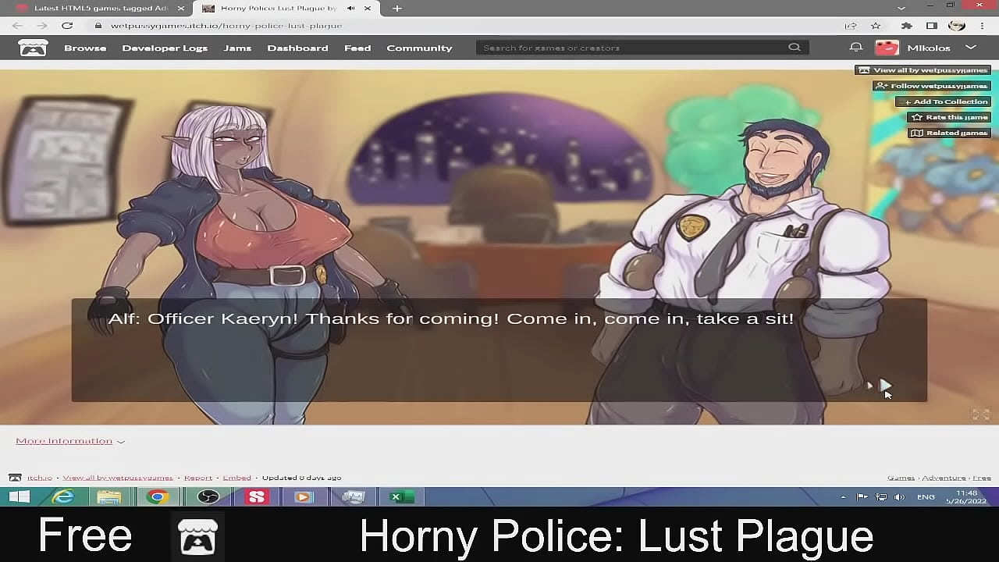
Task: Open Chrome tab search chevron
Action: click(901, 8)
